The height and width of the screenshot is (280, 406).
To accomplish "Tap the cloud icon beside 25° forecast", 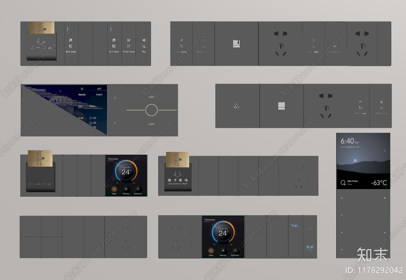I will point(91,118).
